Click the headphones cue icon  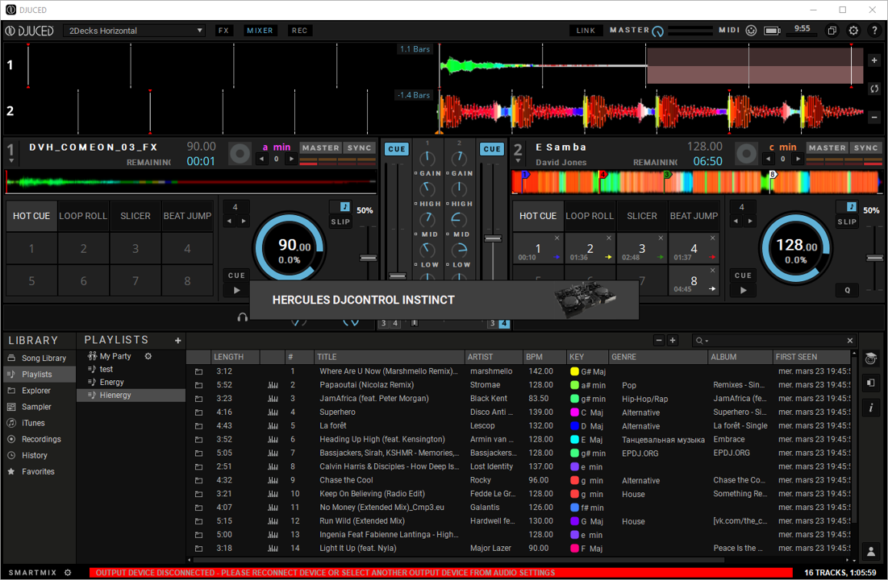coord(243,317)
